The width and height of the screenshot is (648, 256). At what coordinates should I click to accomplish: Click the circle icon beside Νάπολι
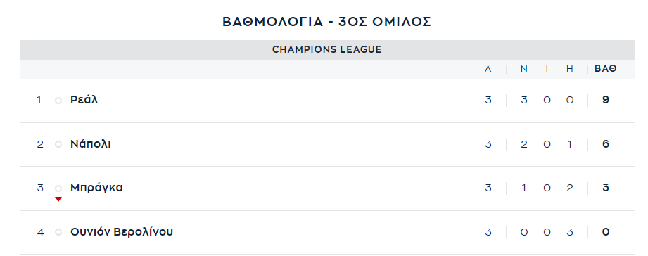click(x=58, y=144)
